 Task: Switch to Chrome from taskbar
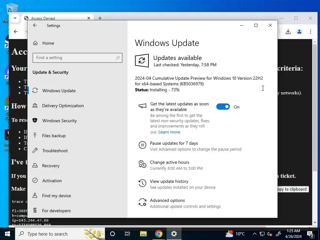[x=158, y=234]
